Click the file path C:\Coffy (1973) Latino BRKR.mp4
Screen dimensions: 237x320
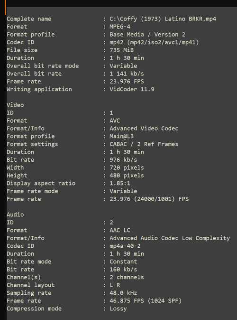[x=163, y=19]
